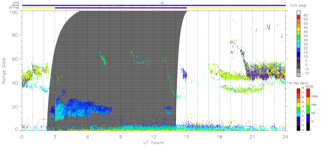Click the 45 label on the ELEV colorbar
The width and height of the screenshot is (321, 148).
pos(305,28)
